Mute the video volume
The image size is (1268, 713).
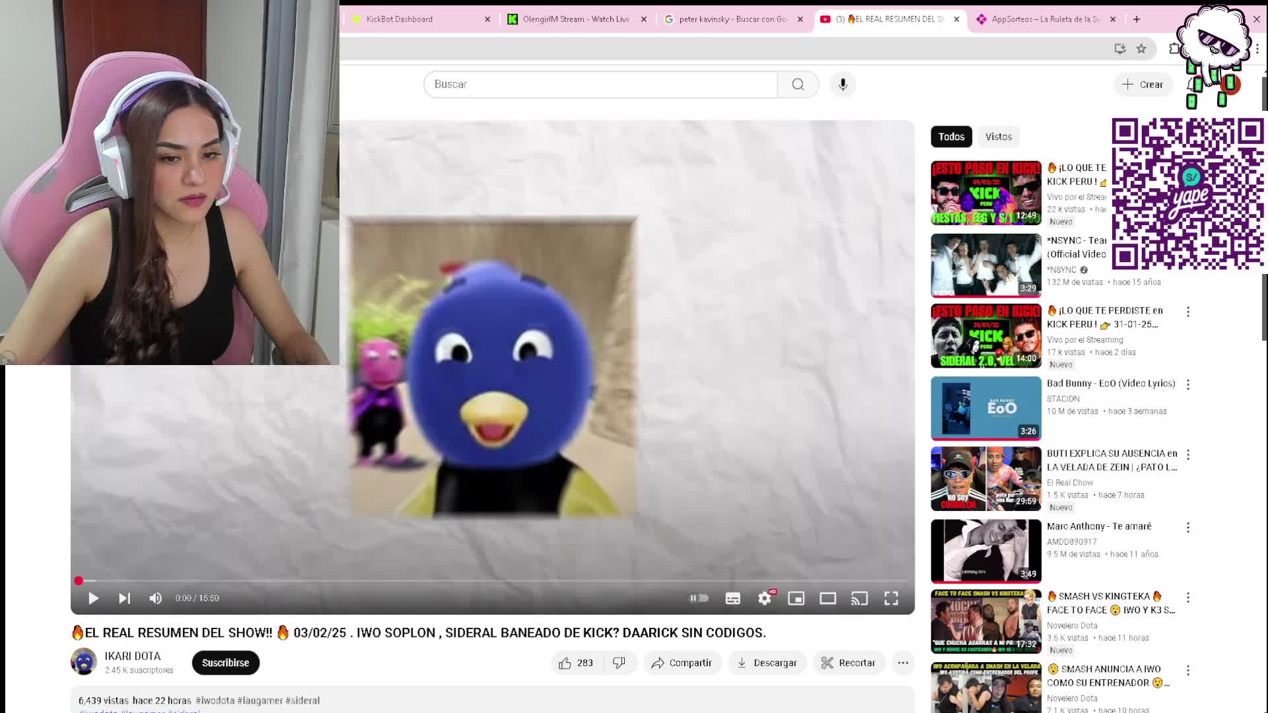click(x=156, y=598)
